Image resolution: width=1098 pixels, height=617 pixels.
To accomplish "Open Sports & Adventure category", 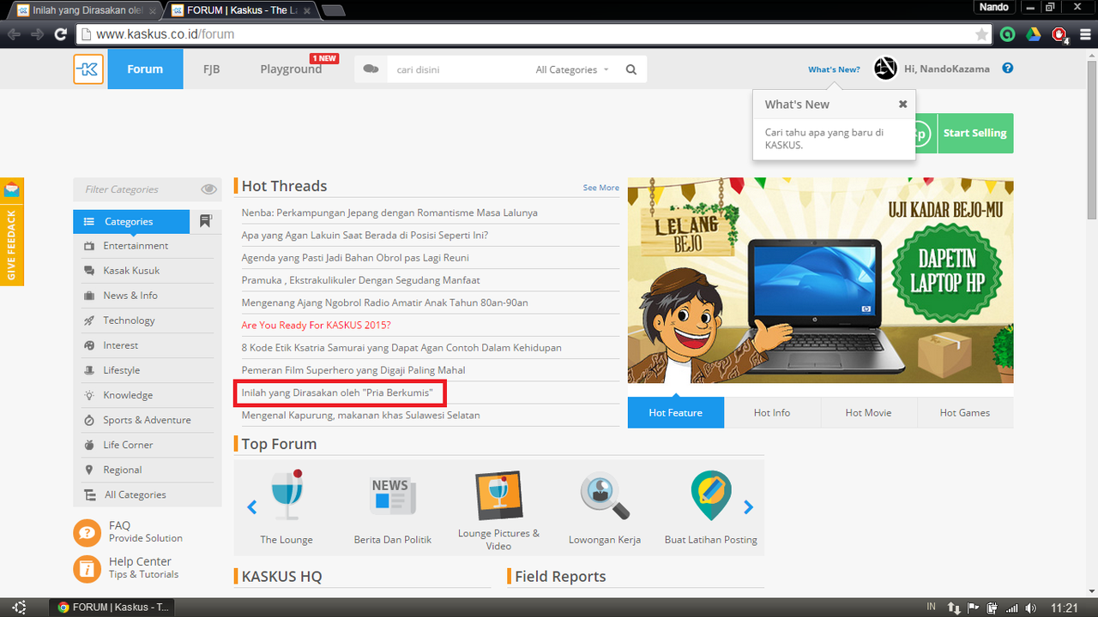I will [x=148, y=420].
